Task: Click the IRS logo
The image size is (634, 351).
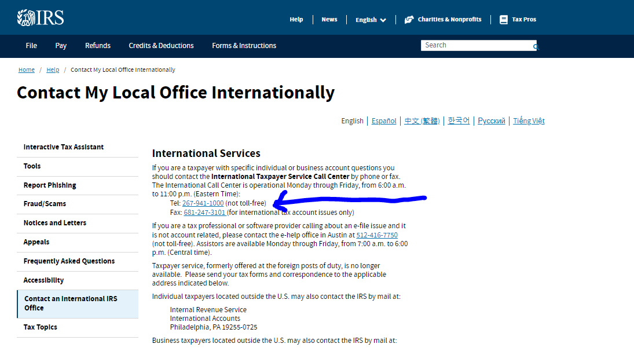Action: [x=41, y=18]
